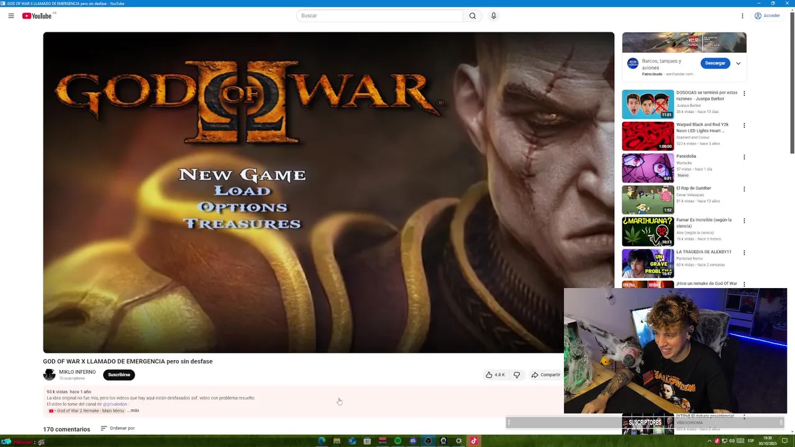Click the search magnifier button
Viewport: 795px width, 447px height.
(x=473, y=16)
